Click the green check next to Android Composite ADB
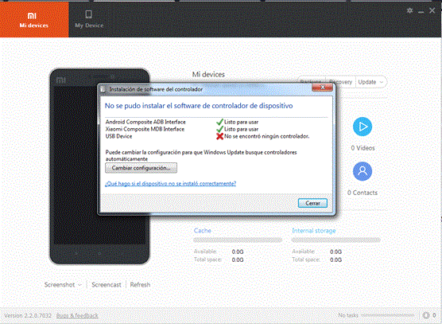 click(x=220, y=122)
